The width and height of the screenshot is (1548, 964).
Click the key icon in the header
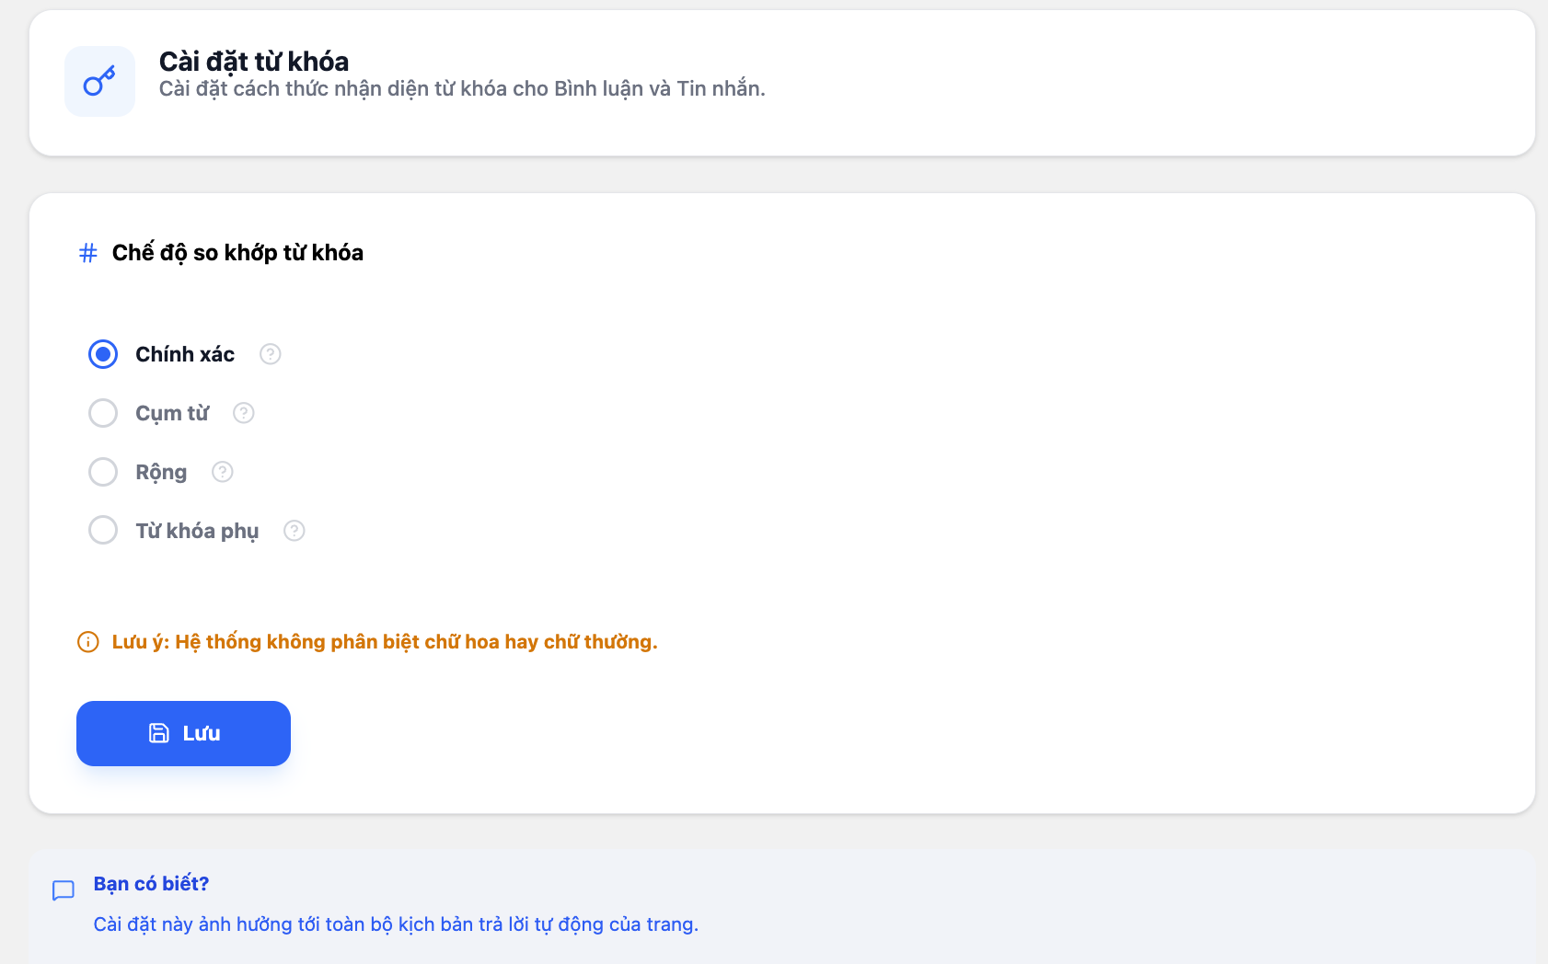pyautogui.click(x=99, y=81)
